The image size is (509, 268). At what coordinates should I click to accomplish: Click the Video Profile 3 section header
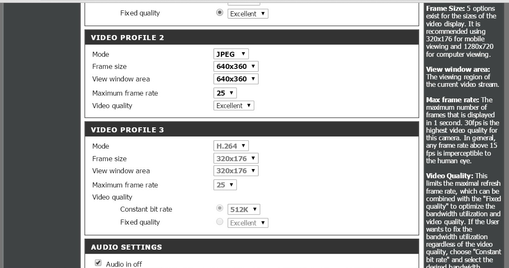[252, 130]
